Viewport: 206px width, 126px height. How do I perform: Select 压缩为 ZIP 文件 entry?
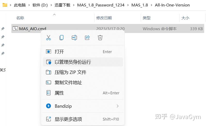click(x=83, y=72)
